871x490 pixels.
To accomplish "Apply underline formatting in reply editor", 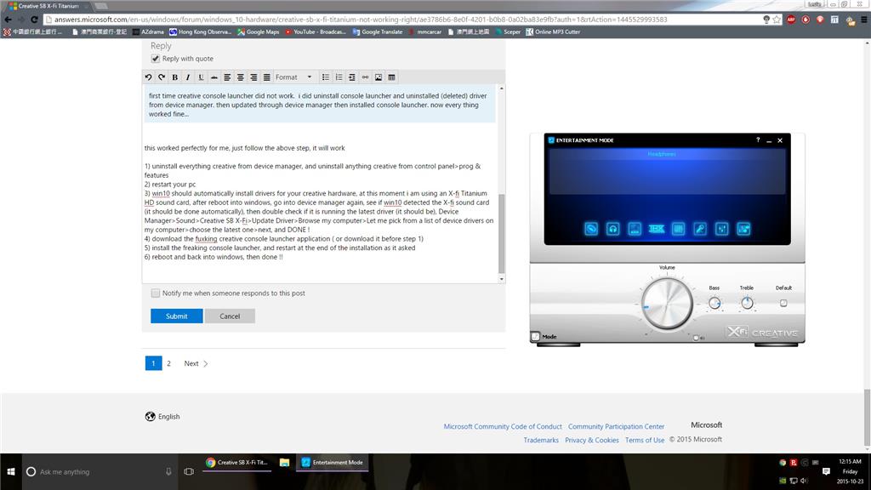I will [x=201, y=77].
